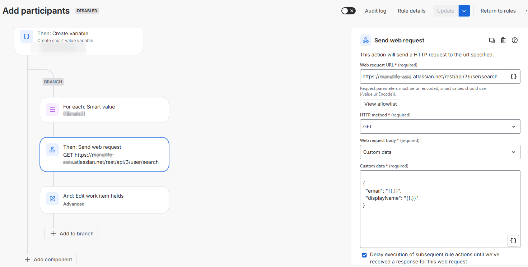This screenshot has width=528, height=267.
Task: Enable the rule with the toggle switch
Action: click(x=348, y=11)
